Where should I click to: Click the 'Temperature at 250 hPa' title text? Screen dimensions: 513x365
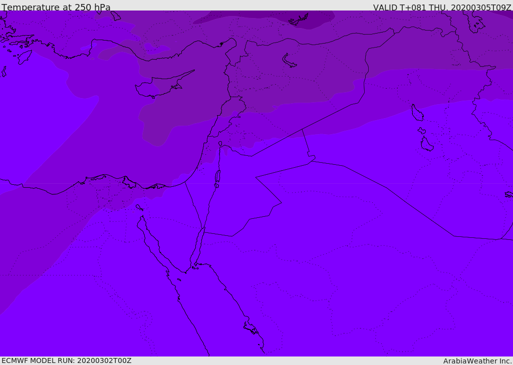point(56,7)
